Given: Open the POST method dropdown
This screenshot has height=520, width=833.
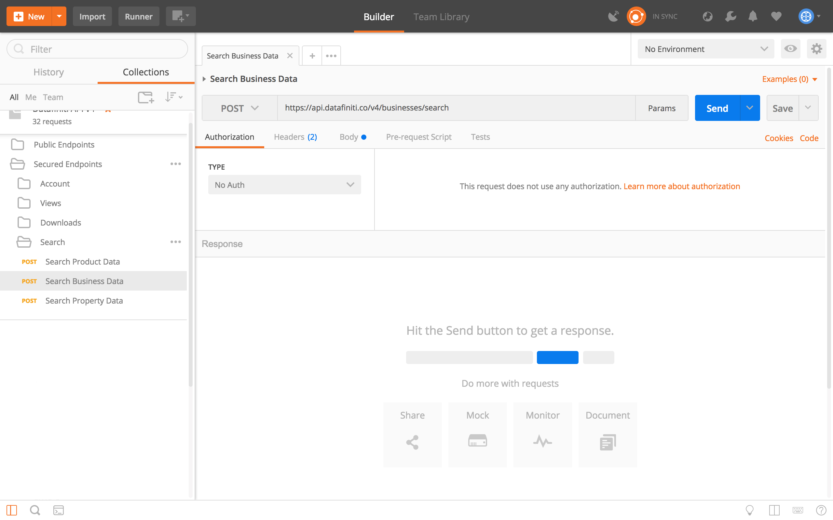Looking at the screenshot, I should 239,108.
